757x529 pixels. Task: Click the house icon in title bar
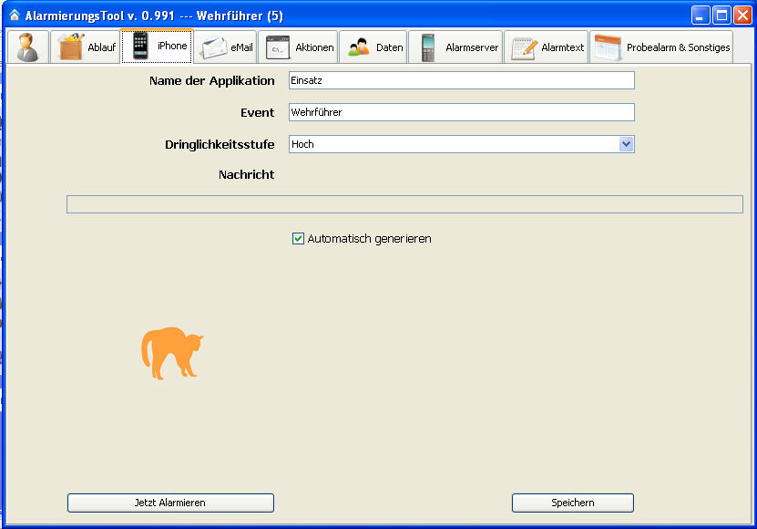pyautogui.click(x=15, y=16)
